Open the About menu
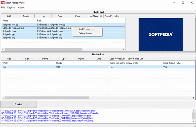Screen dimensions: 196x127 pyautogui.click(x=21, y=7)
